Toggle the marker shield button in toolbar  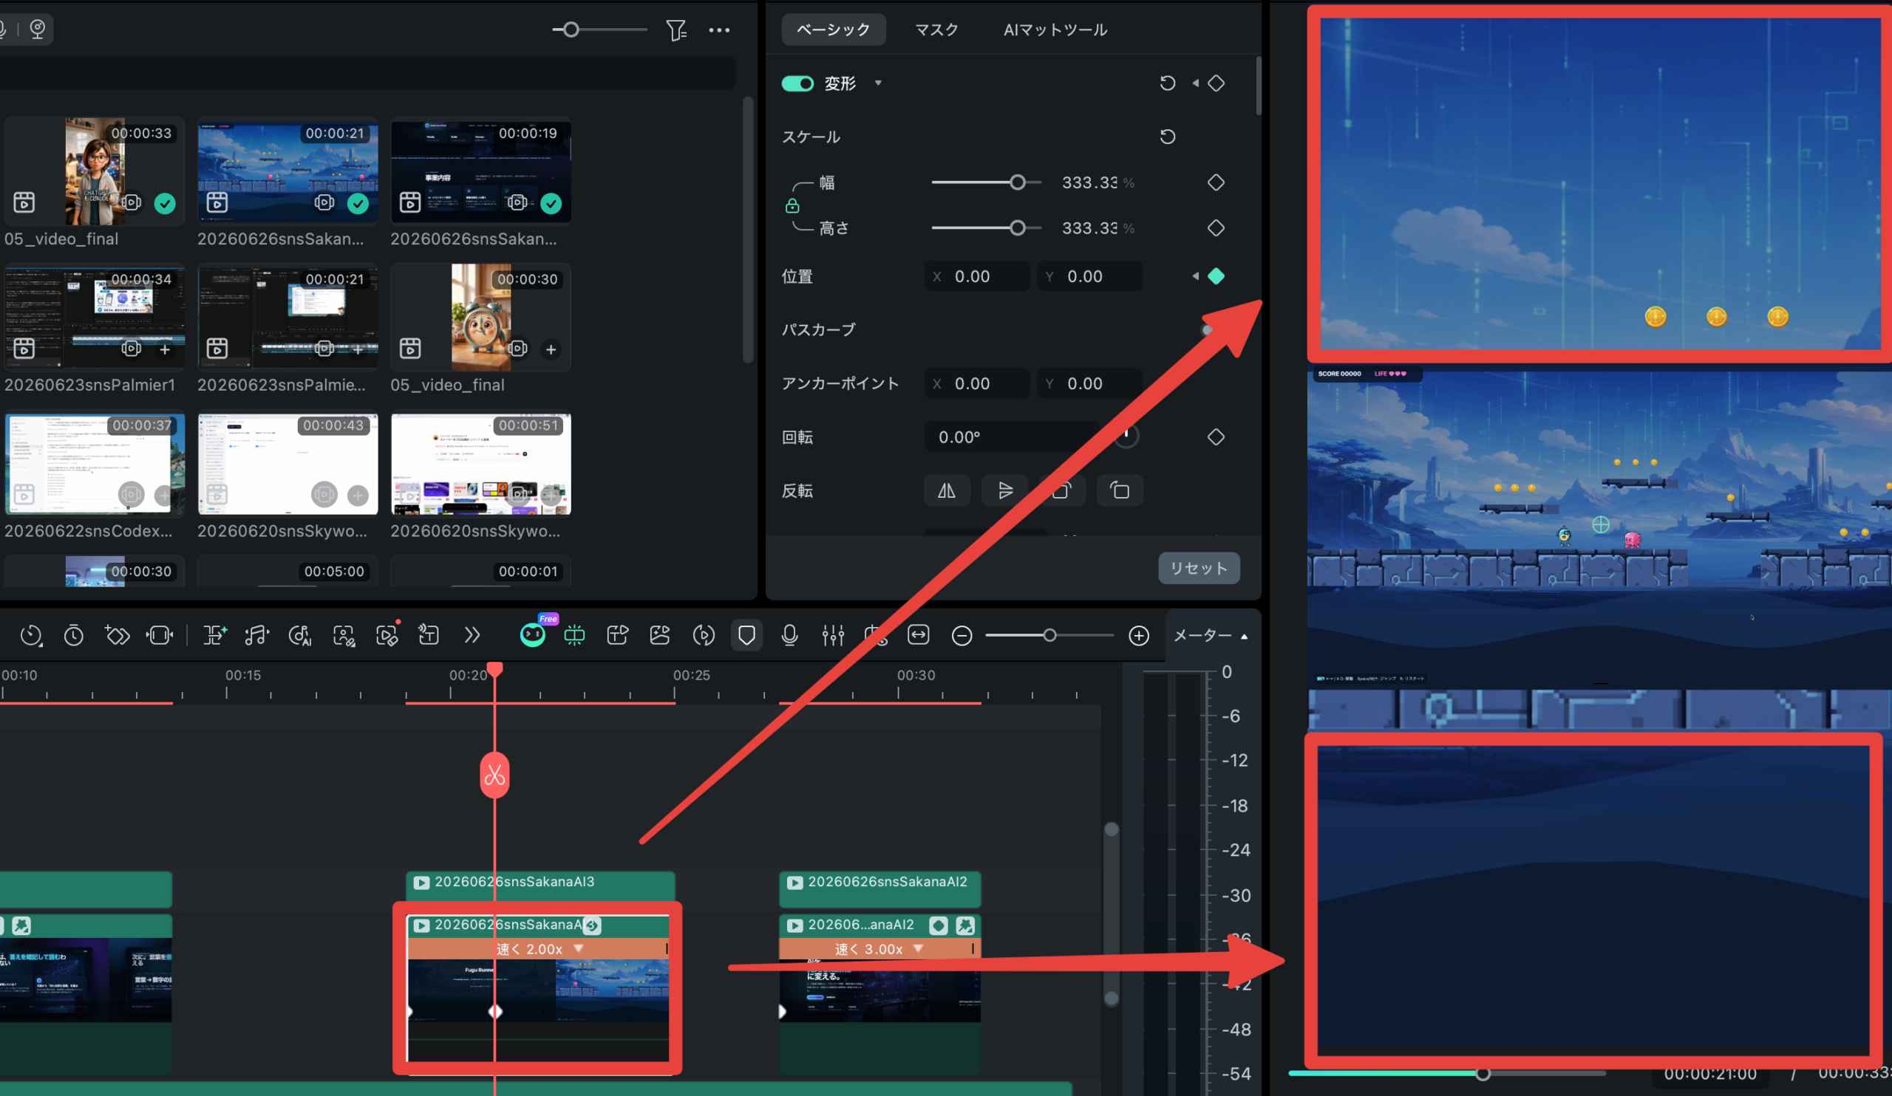point(746,635)
